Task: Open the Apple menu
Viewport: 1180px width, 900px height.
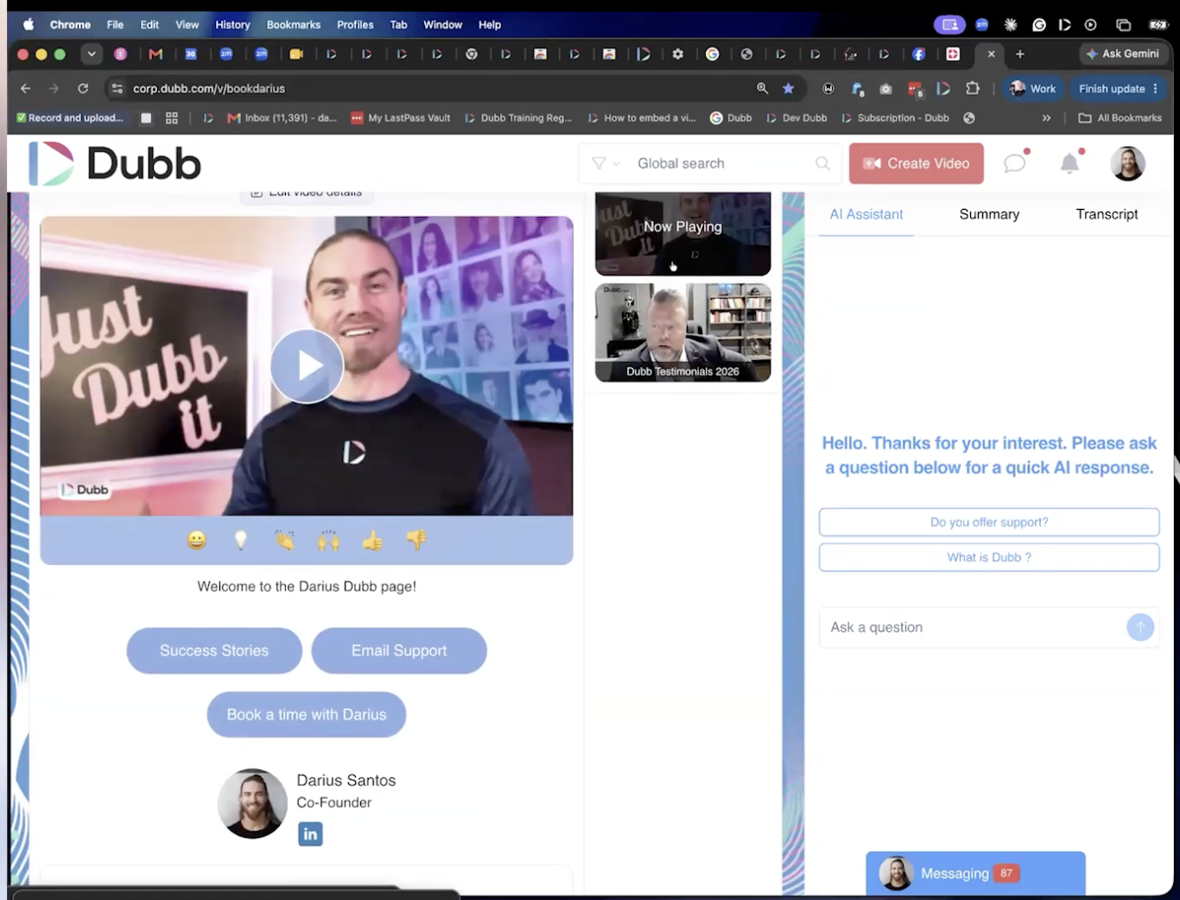Action: [x=28, y=24]
